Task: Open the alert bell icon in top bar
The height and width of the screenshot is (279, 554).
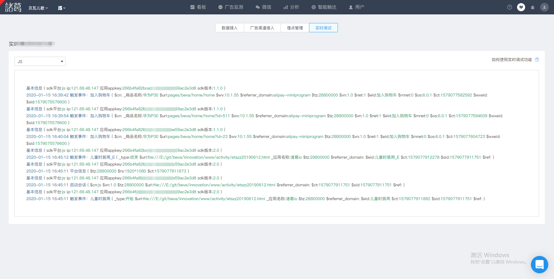Action: (x=533, y=7)
